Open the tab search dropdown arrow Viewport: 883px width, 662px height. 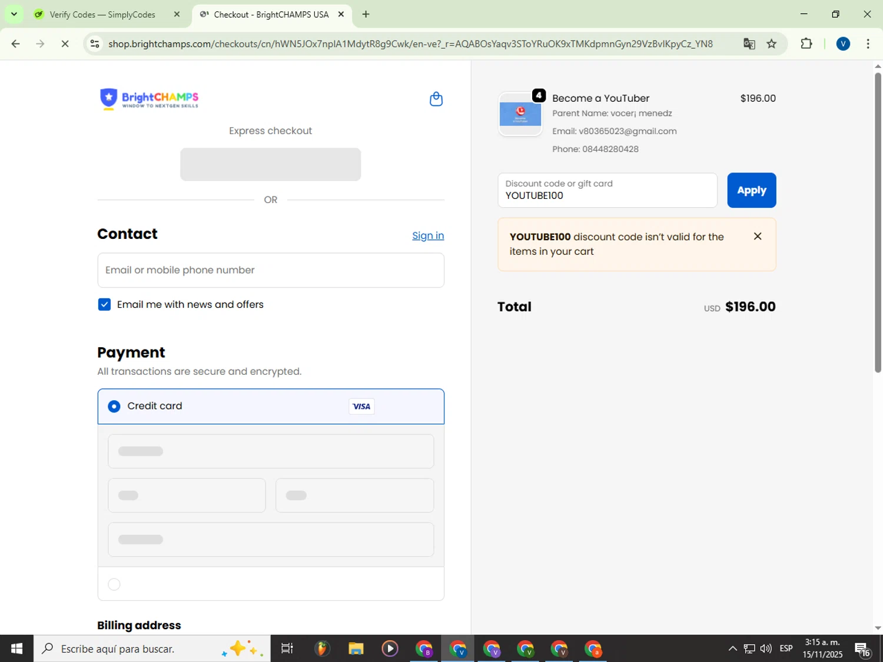pos(14,14)
